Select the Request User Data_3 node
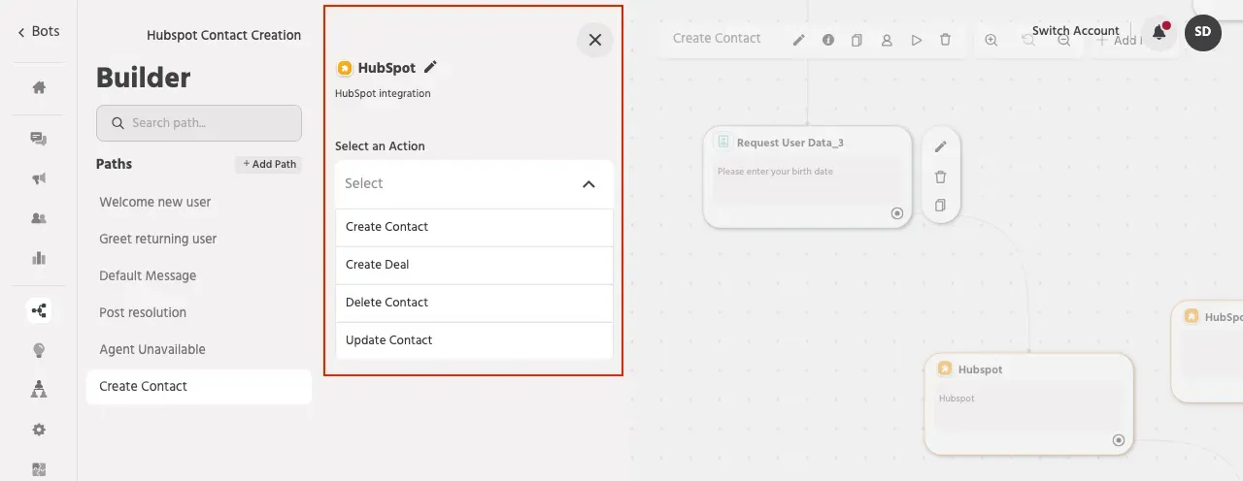The width and height of the screenshot is (1243, 481). click(807, 176)
